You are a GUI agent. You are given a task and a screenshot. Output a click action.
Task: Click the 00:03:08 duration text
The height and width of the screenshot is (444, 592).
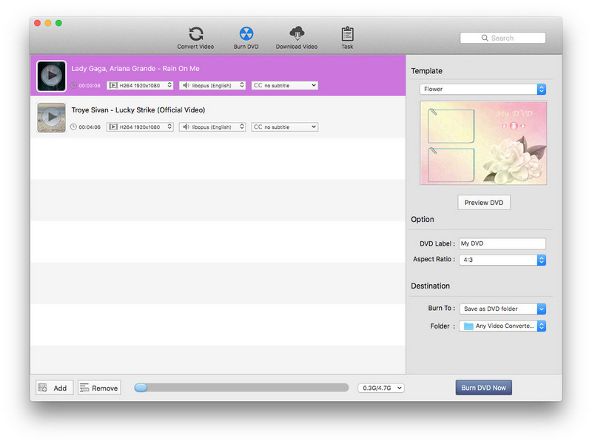tap(90, 86)
